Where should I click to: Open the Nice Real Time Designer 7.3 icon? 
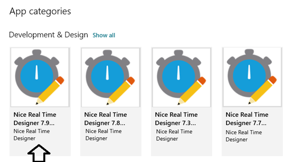(181, 77)
